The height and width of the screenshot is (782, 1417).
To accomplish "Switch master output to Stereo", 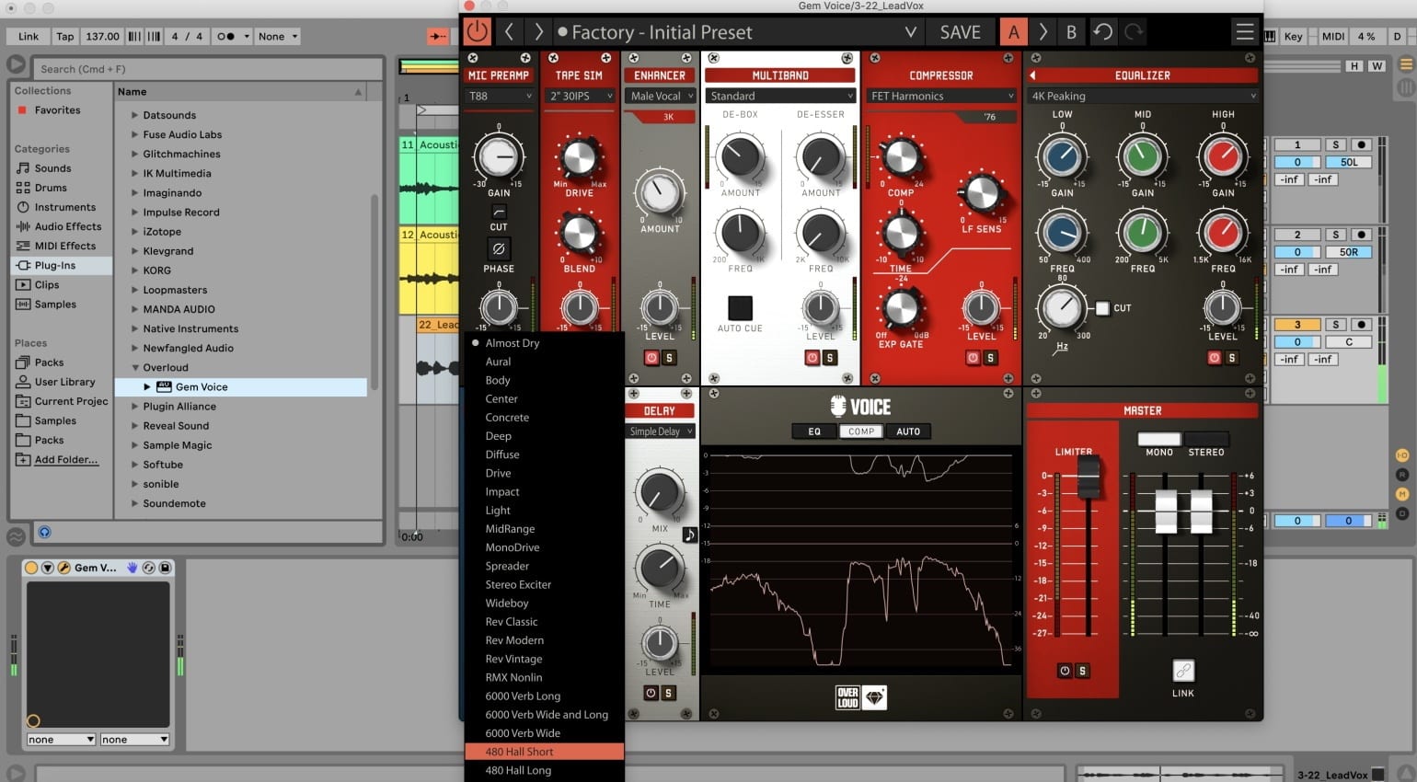I will [x=1206, y=440].
